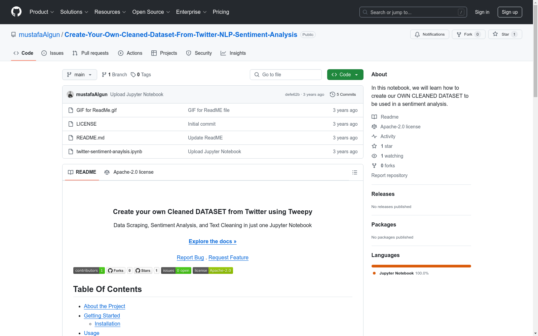The image size is (538, 336).
Task: Click the Forks badge in README
Action: pyautogui.click(x=119, y=270)
